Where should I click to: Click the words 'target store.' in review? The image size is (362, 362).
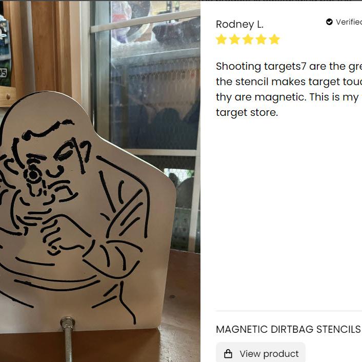(247, 112)
